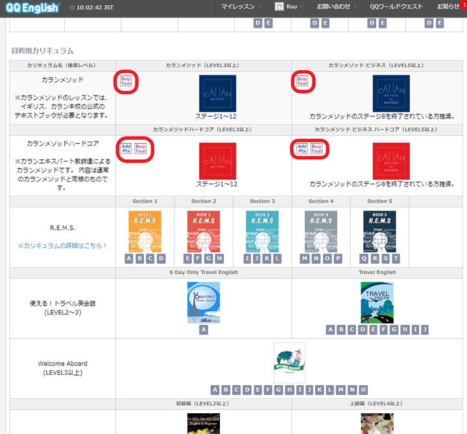Open 初級編 O-MO-TE-NA-SHI book cover
Viewport: 467px width, 434px height.
tap(204, 424)
